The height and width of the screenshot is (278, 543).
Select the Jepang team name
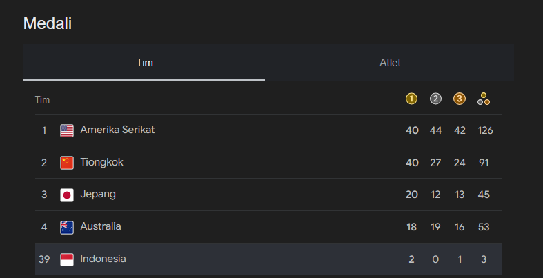pos(98,194)
